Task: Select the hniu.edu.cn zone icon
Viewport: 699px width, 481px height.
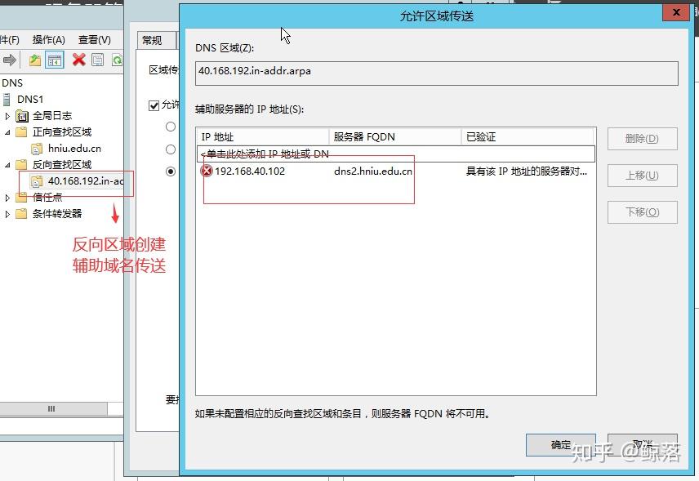Action: pyautogui.click(x=37, y=149)
